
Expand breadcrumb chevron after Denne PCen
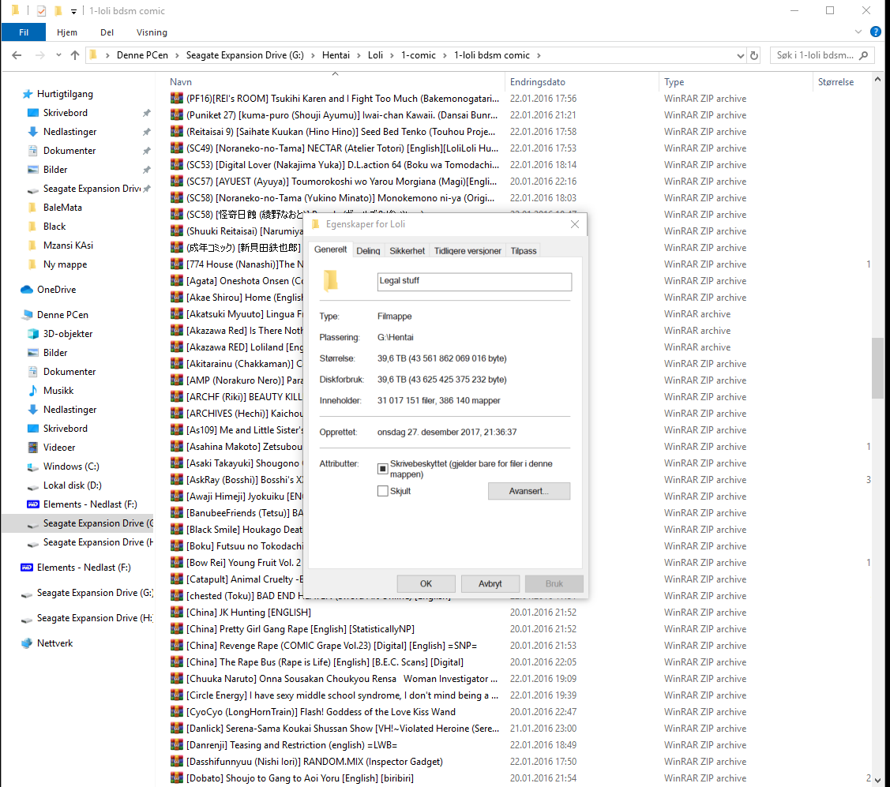[177, 55]
